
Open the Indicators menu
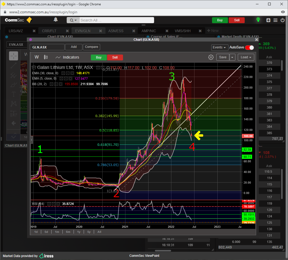(67, 57)
